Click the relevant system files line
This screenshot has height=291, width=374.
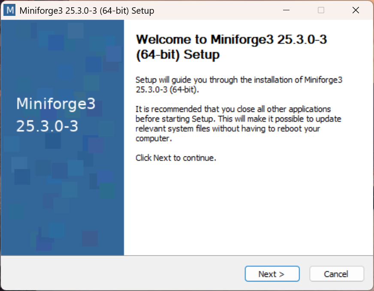point(228,129)
